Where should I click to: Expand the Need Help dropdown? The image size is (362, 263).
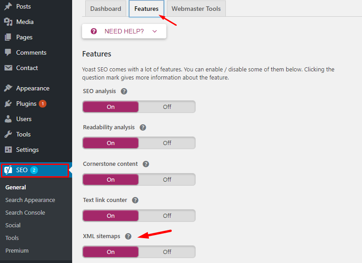(124, 31)
